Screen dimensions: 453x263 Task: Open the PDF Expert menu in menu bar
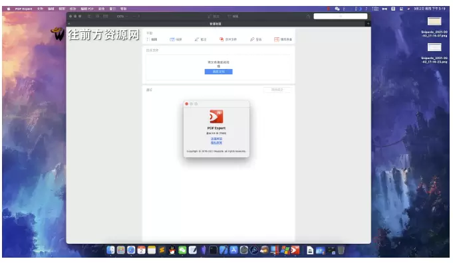pos(24,9)
